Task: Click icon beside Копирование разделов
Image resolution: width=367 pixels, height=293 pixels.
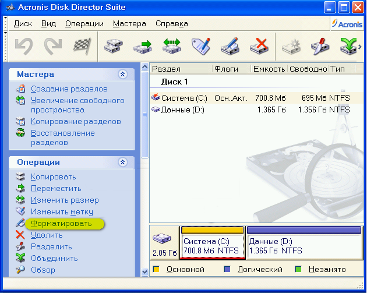Action: (20, 122)
